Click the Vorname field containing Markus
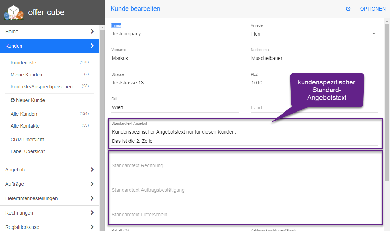 (175, 59)
